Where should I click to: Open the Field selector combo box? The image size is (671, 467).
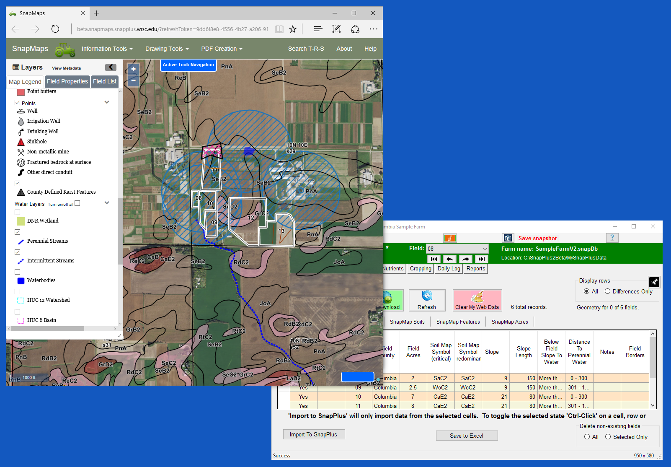[x=457, y=249]
